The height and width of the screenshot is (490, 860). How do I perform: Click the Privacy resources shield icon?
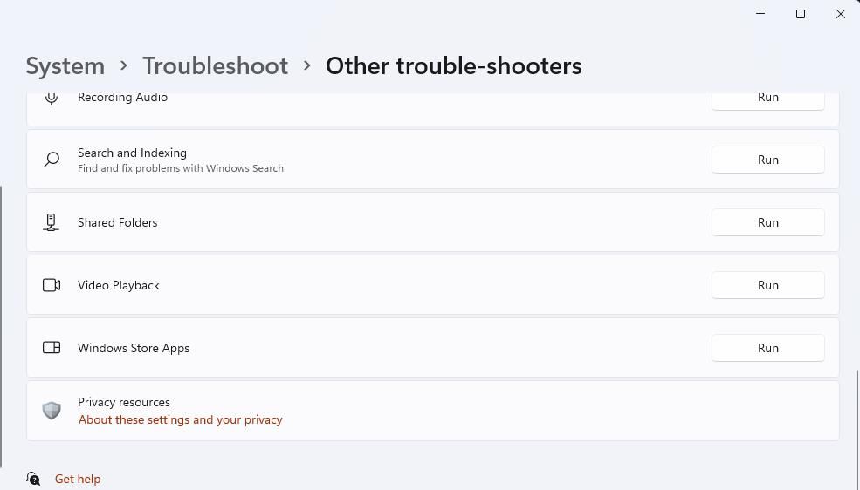52,410
